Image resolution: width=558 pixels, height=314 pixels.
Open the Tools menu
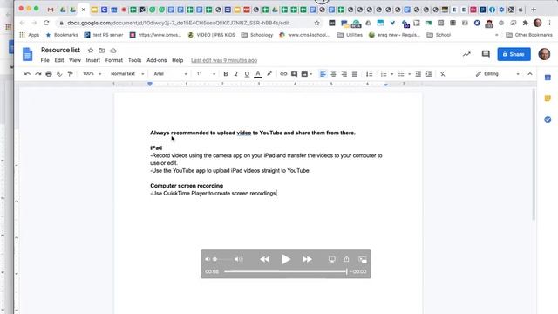pyautogui.click(x=134, y=60)
